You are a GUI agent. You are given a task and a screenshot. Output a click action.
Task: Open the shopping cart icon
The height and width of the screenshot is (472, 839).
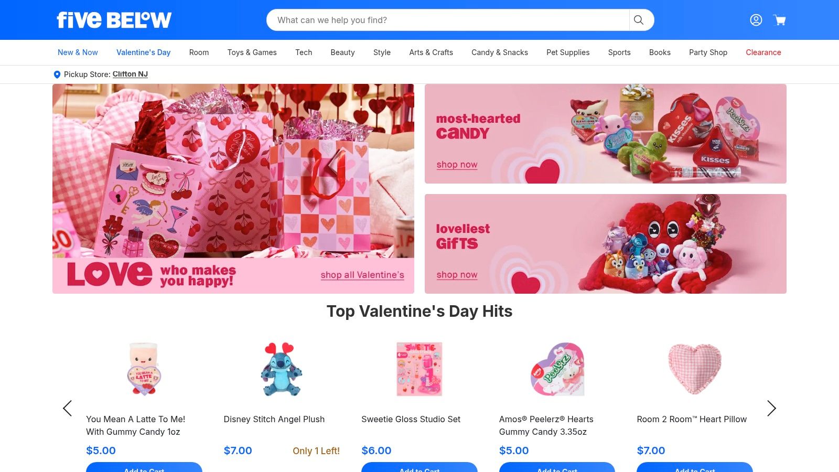point(780,20)
